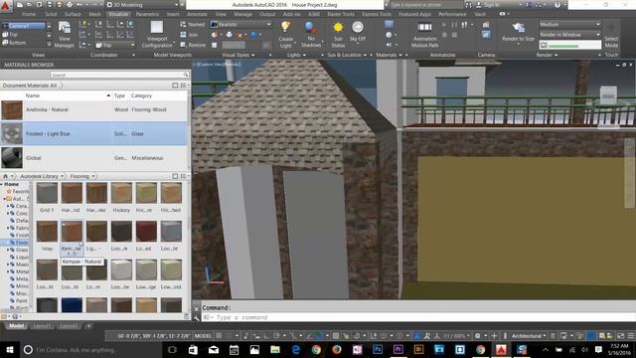Viewport: 636px width, 358px height.
Task: Click the Plot printer icon in quick access
Action: 70,5
